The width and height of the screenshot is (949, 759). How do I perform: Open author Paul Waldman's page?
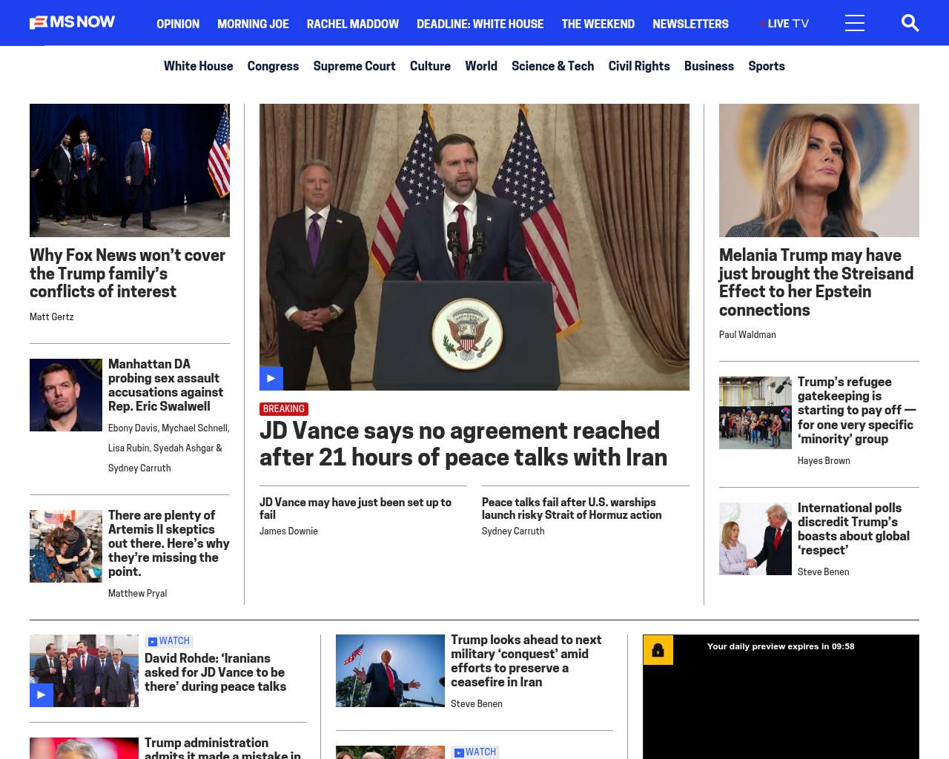(x=747, y=334)
